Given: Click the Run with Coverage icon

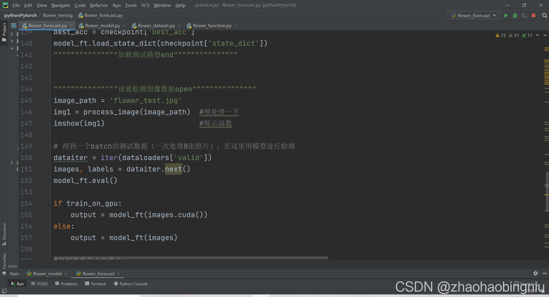Looking at the screenshot, I should pos(524,15).
